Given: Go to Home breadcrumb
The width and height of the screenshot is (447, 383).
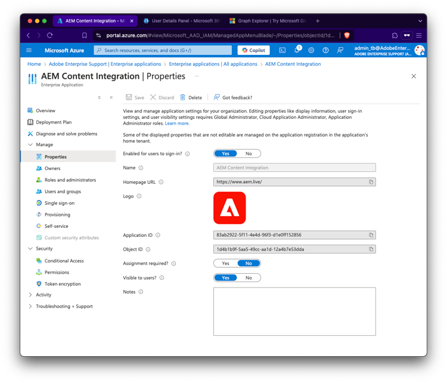Looking at the screenshot, I should pos(34,64).
